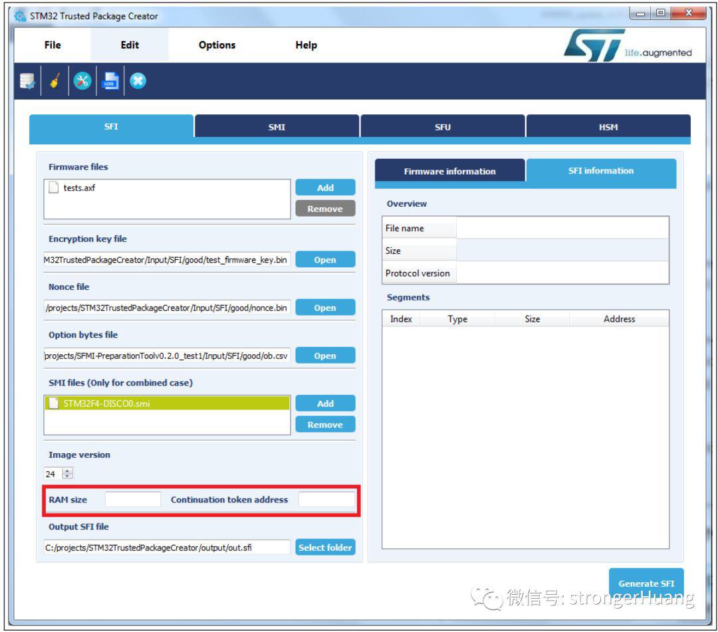This screenshot has width=718, height=632.
Task: Open the Help menu
Action: click(x=306, y=45)
